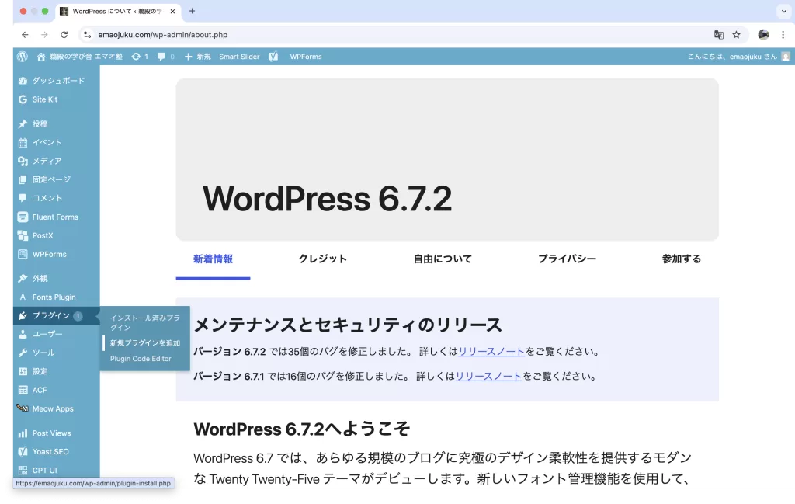Select 新規プラグインを追加 in the submenu

click(145, 343)
